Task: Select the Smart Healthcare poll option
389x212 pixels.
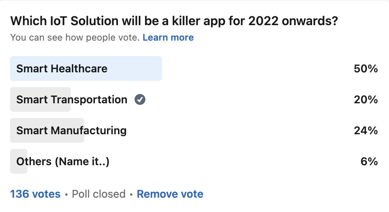Action: point(62,69)
